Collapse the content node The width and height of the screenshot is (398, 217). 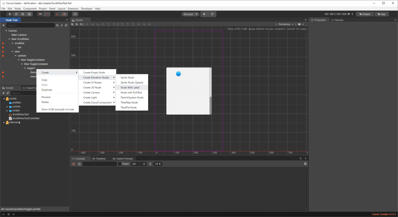click(16, 56)
